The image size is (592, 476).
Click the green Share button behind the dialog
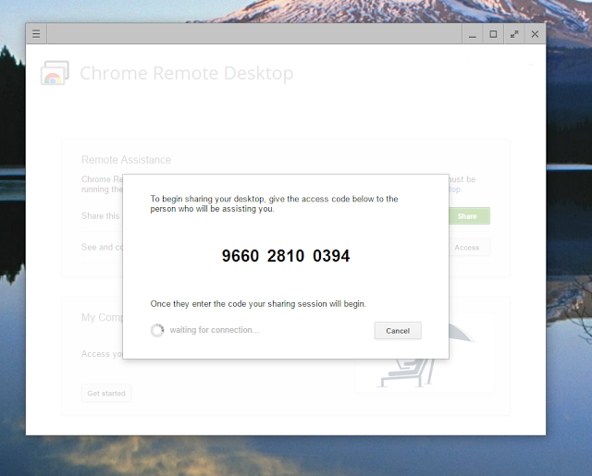pos(469,216)
